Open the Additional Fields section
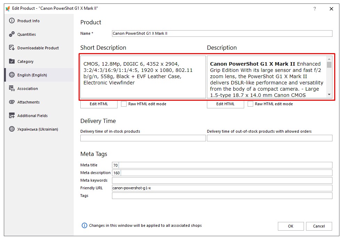345x240 pixels. pyautogui.click(x=39, y=116)
